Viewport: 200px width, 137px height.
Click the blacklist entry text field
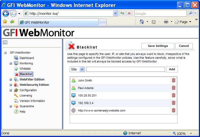click(x=125, y=69)
